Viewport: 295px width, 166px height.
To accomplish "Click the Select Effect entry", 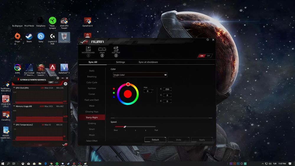I will pyautogui.click(x=92, y=141).
